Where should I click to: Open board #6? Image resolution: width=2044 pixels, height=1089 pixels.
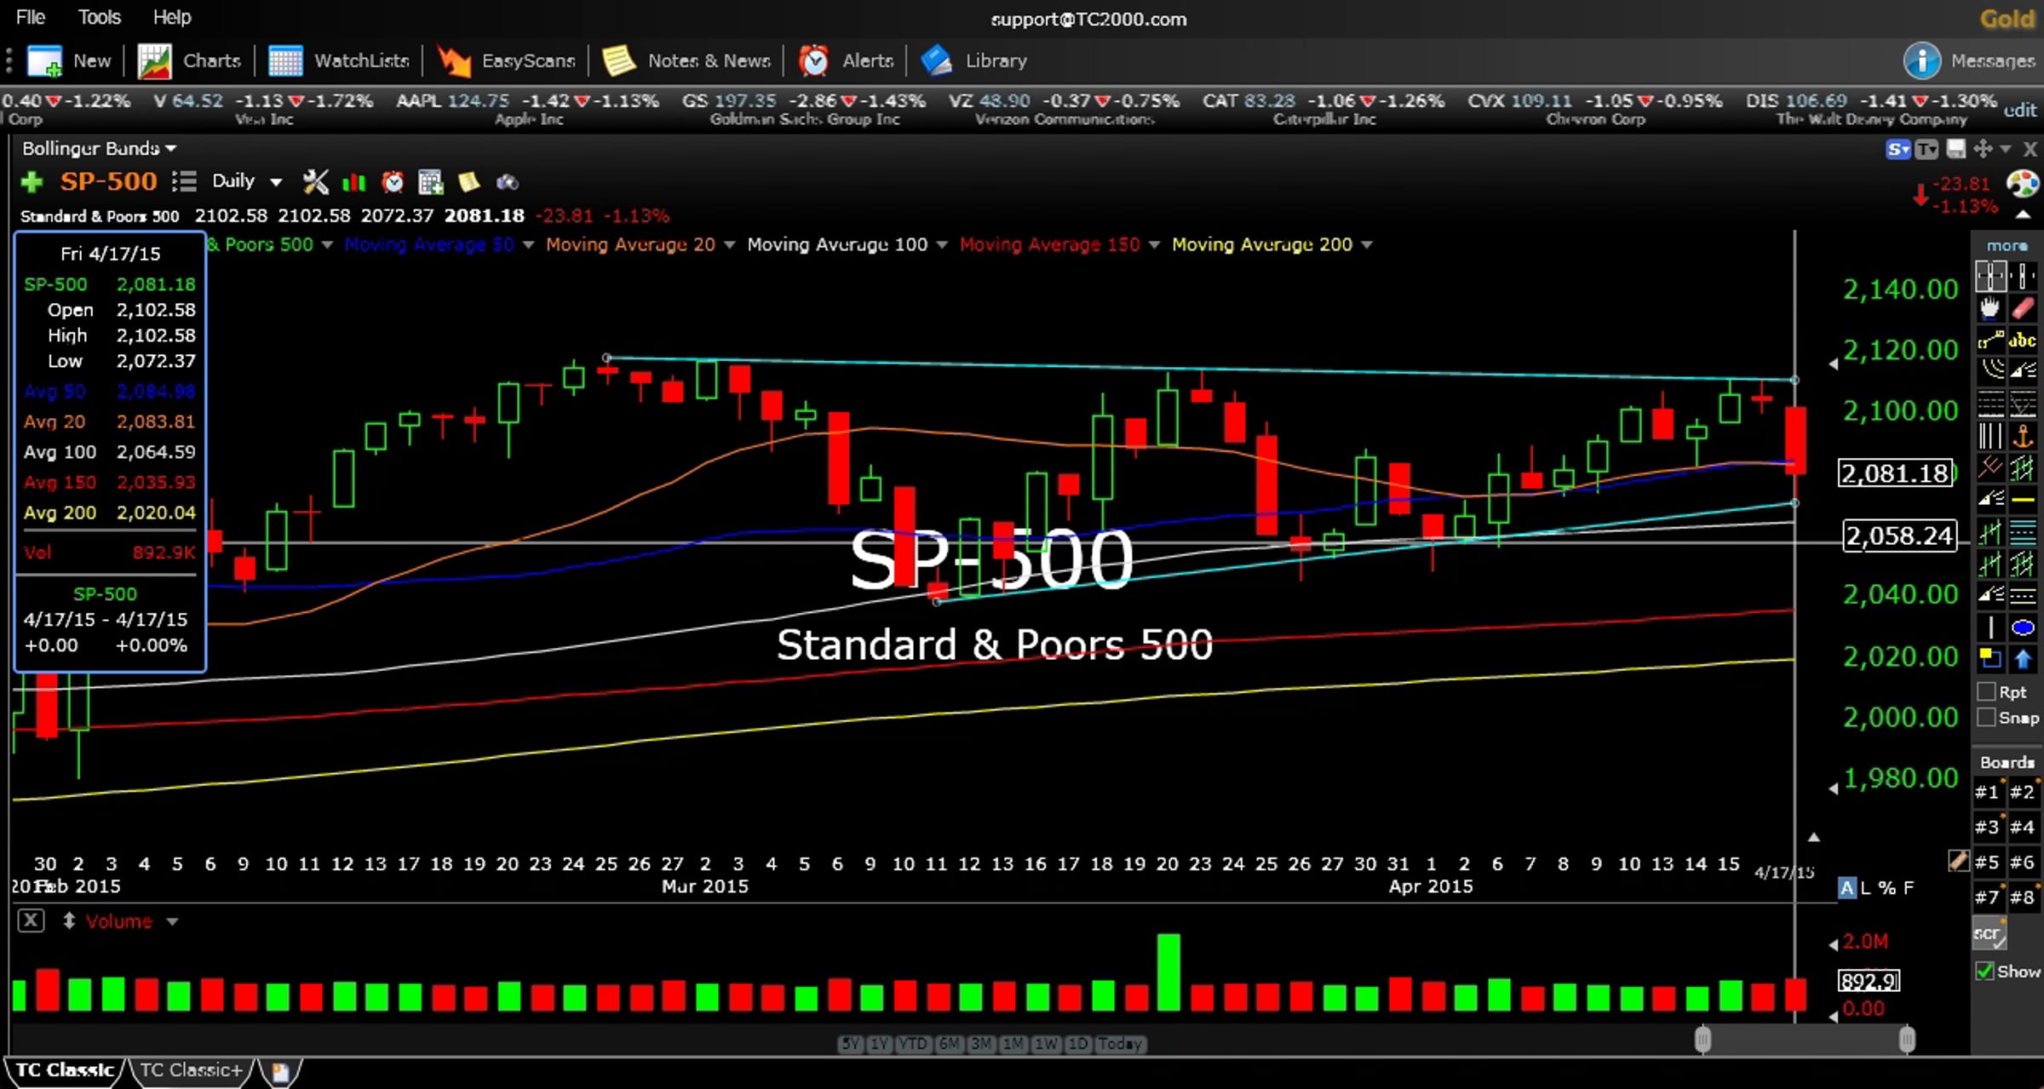[2023, 863]
